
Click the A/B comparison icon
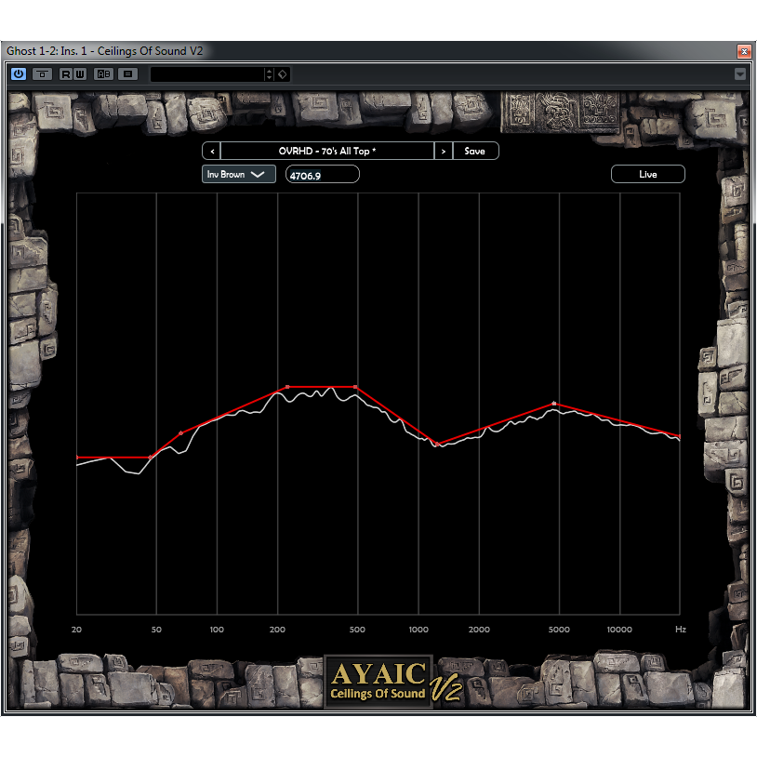click(x=104, y=73)
